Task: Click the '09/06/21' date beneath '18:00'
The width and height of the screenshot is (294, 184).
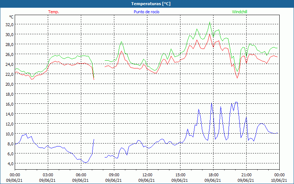Action: pos(213,180)
